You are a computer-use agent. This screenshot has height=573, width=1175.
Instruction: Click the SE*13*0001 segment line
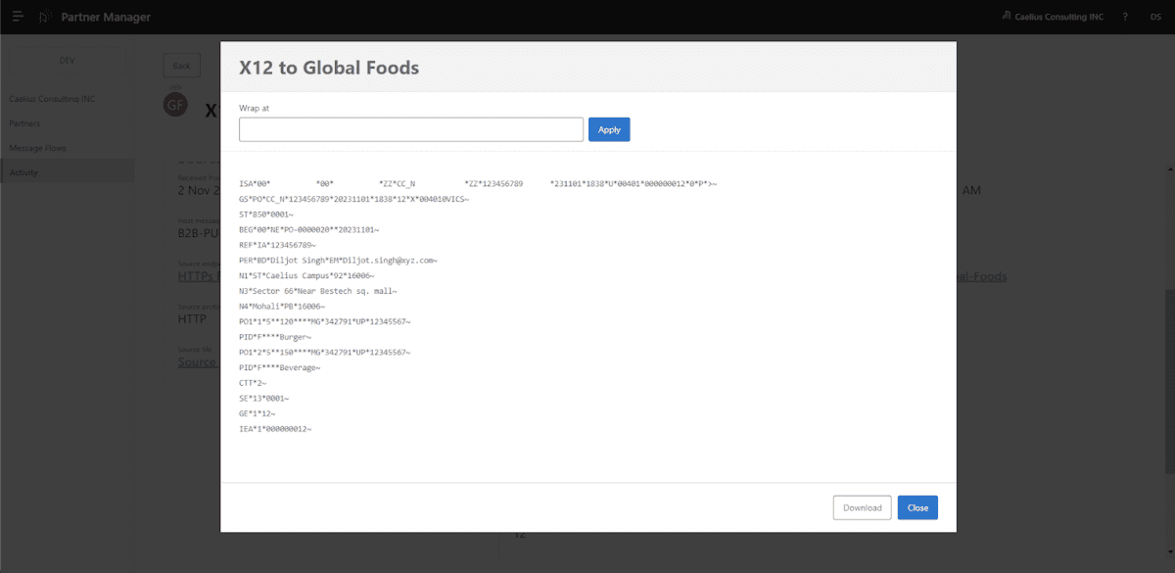[x=264, y=398]
